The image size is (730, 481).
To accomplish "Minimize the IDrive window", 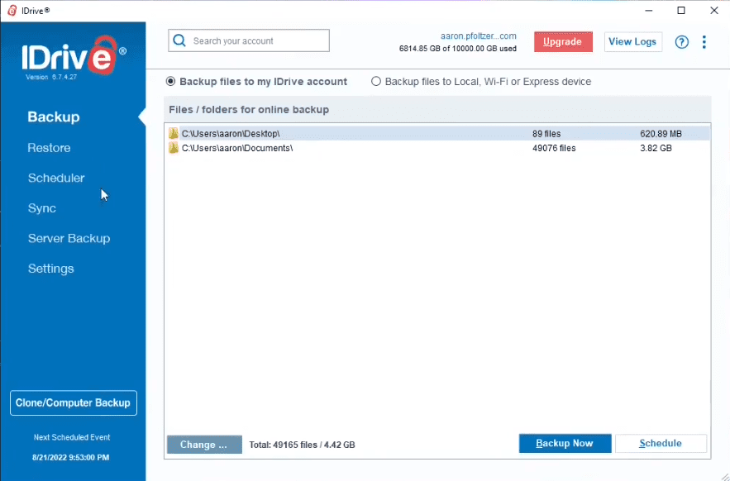I will 649,10.
